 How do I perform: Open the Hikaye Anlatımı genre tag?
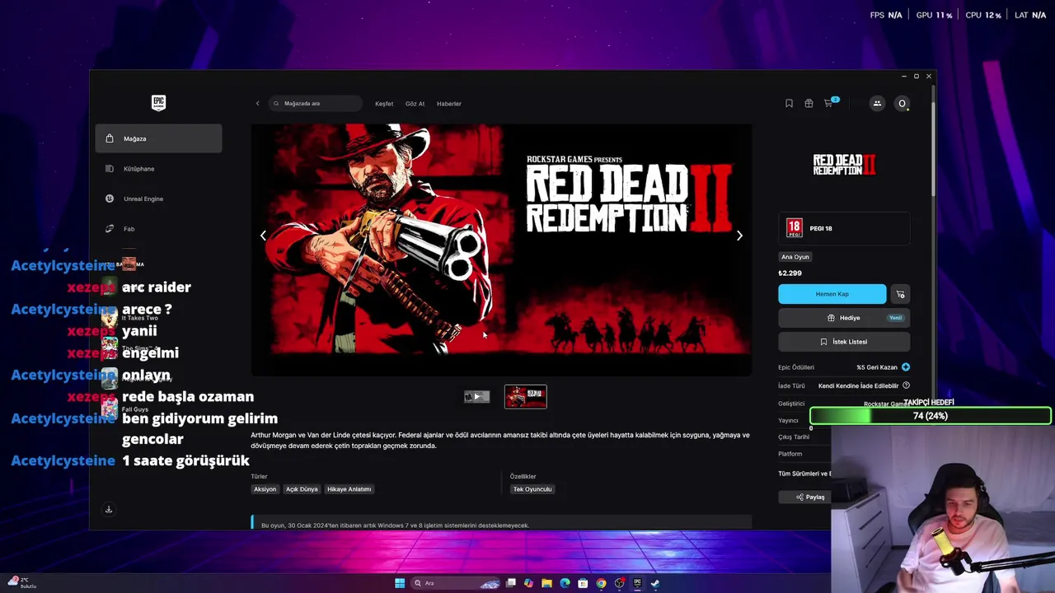349,489
